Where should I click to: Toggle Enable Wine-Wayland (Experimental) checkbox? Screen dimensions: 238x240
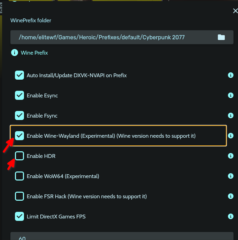[x=19, y=136]
